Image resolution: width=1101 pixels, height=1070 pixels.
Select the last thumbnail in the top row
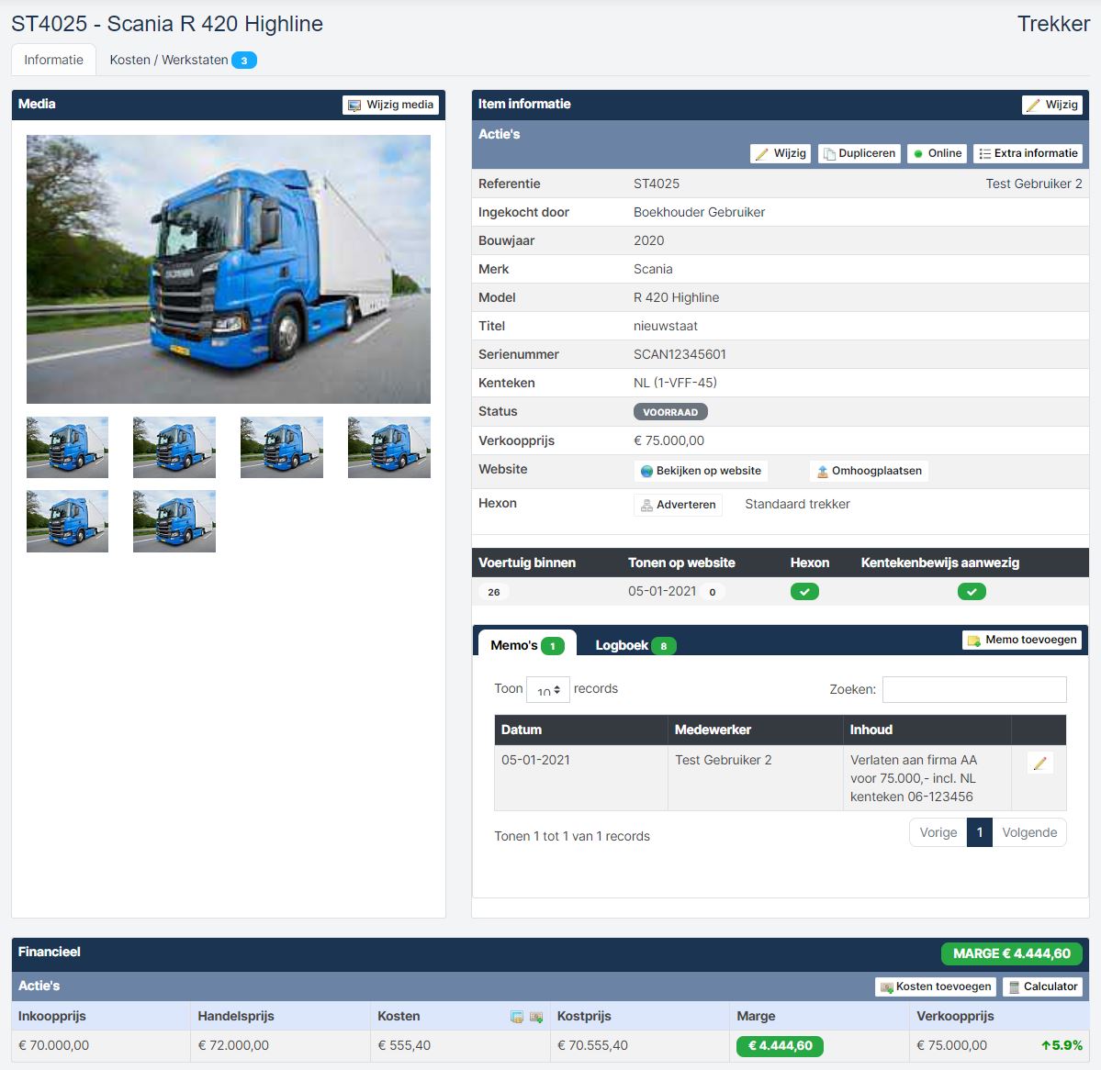tap(389, 448)
